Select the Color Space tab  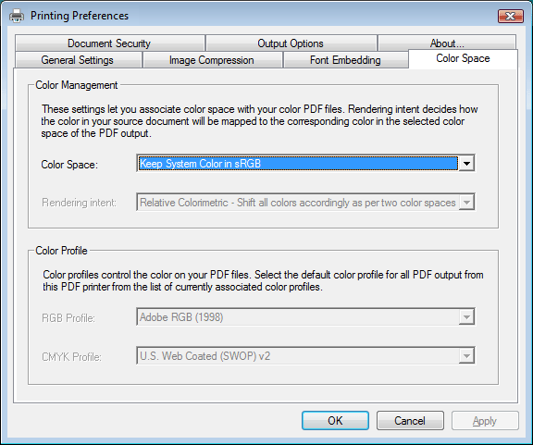(x=463, y=58)
